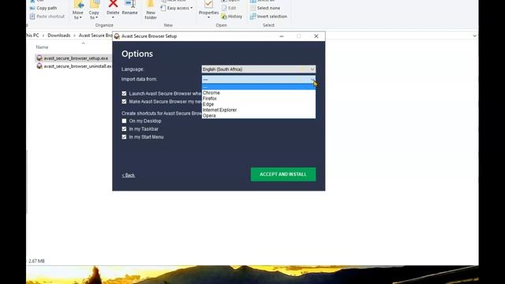Create a New folder in Explorer
This screenshot has height=284, width=505.
coord(151,9)
